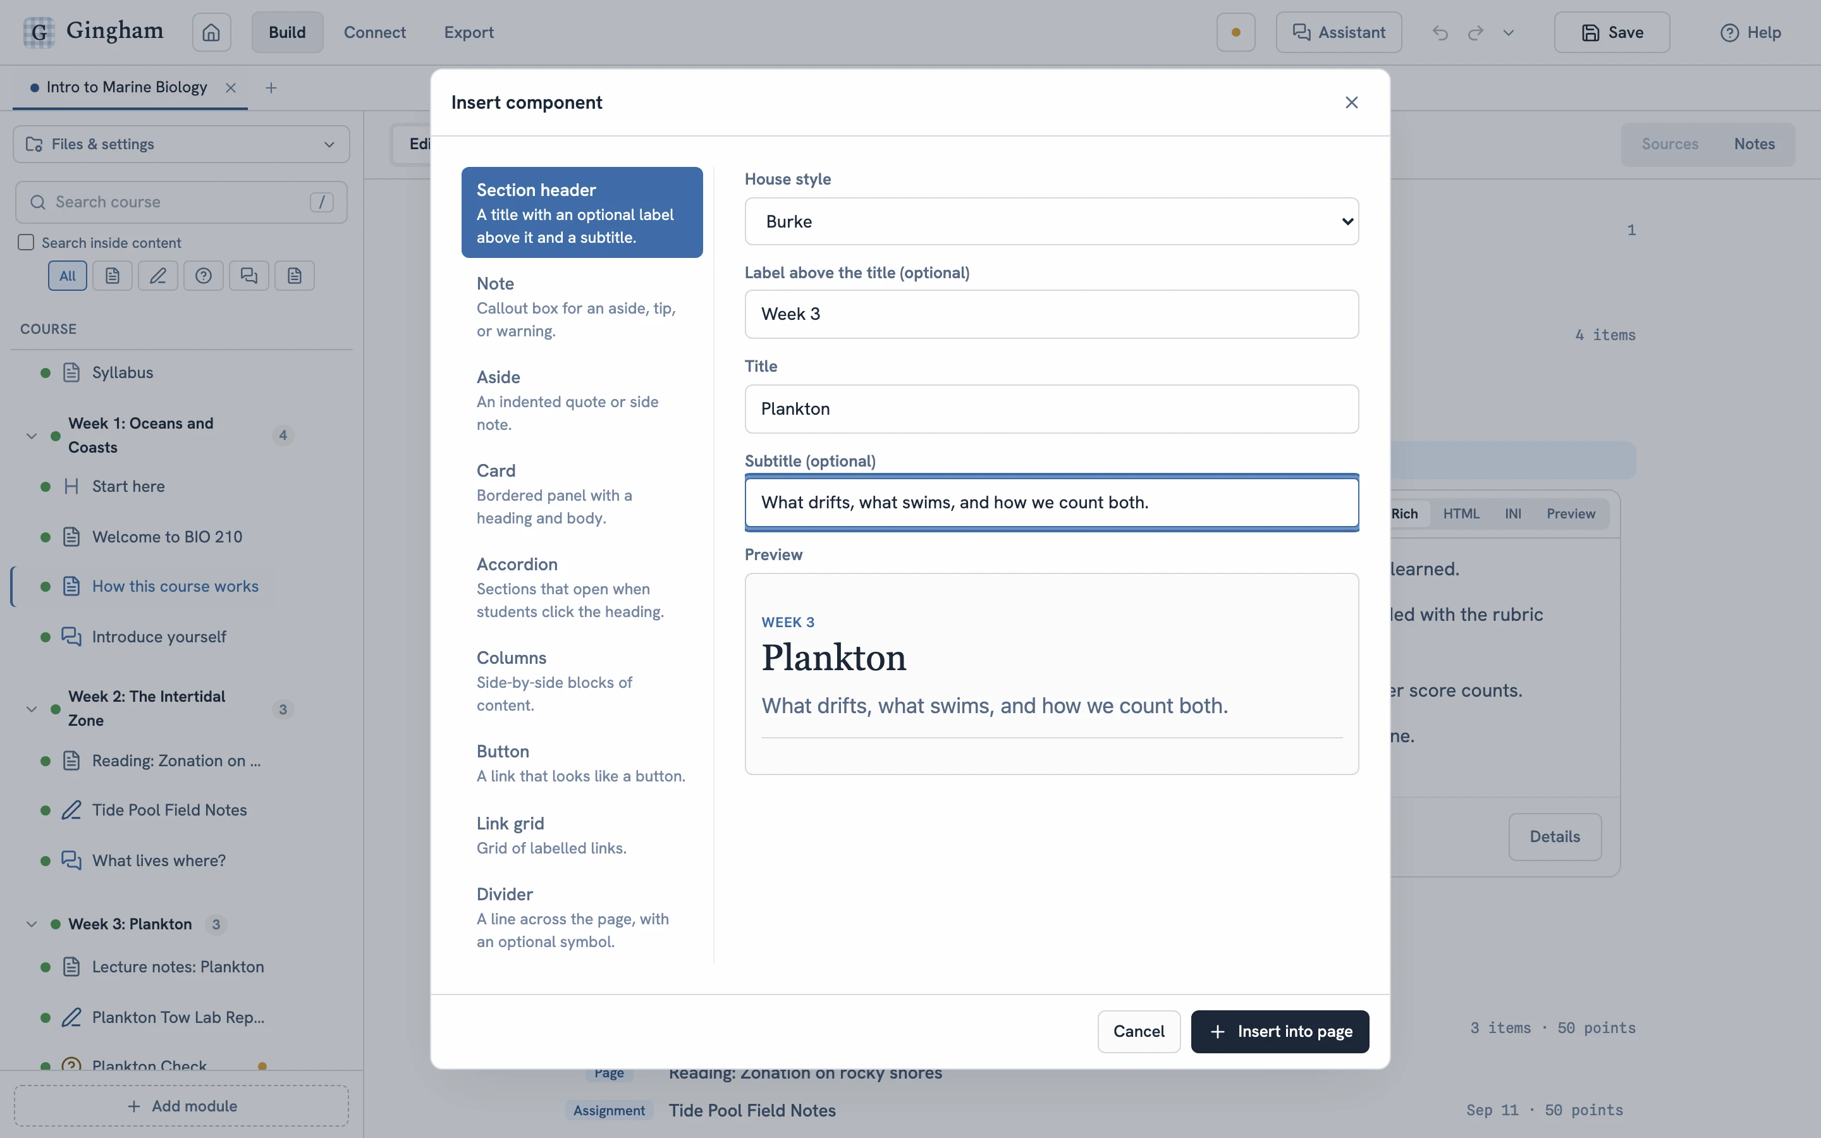Collapse Week 1: Oceans and Coasts module
This screenshot has width=1821, height=1138.
[32, 436]
